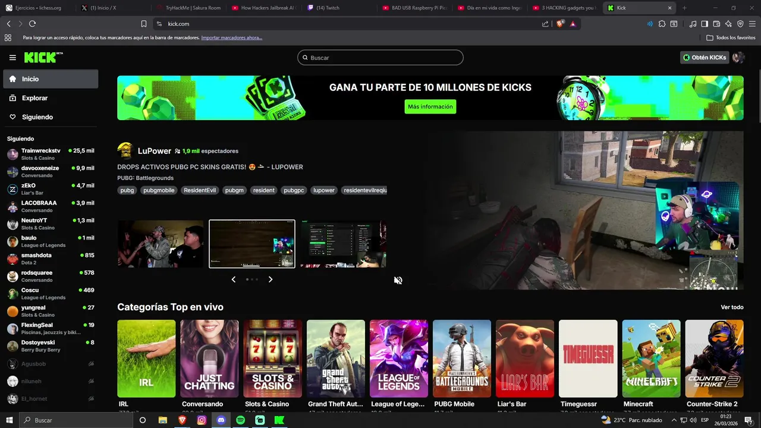Click the Obtén KICKs button
The height and width of the screenshot is (428, 761).
(x=705, y=58)
